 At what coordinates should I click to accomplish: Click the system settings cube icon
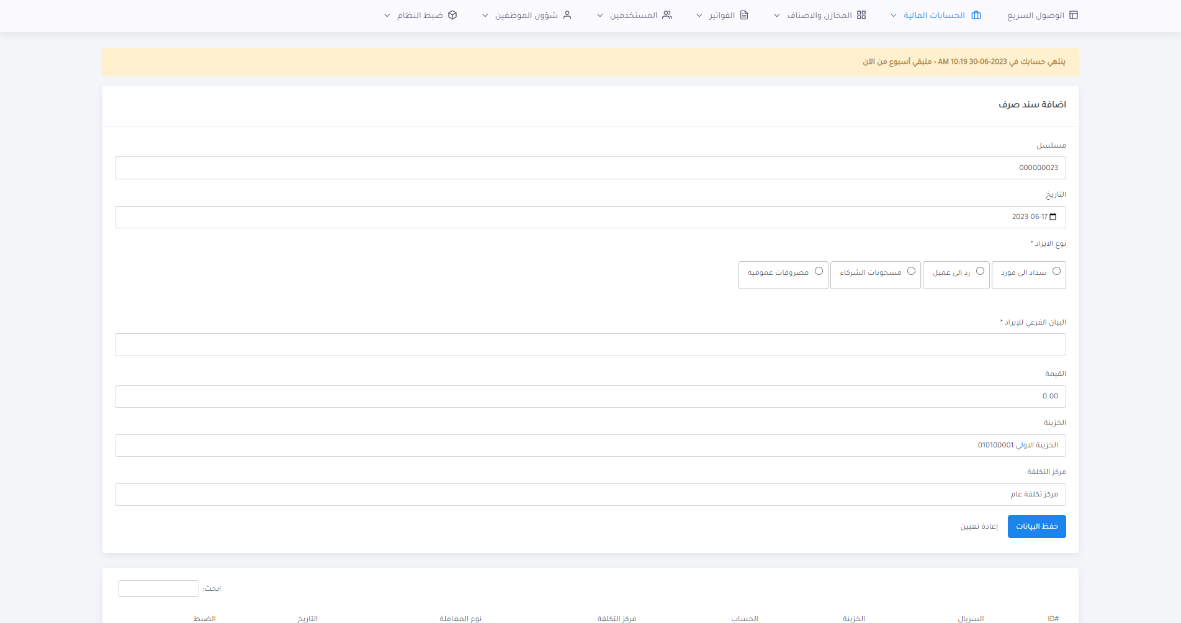452,15
